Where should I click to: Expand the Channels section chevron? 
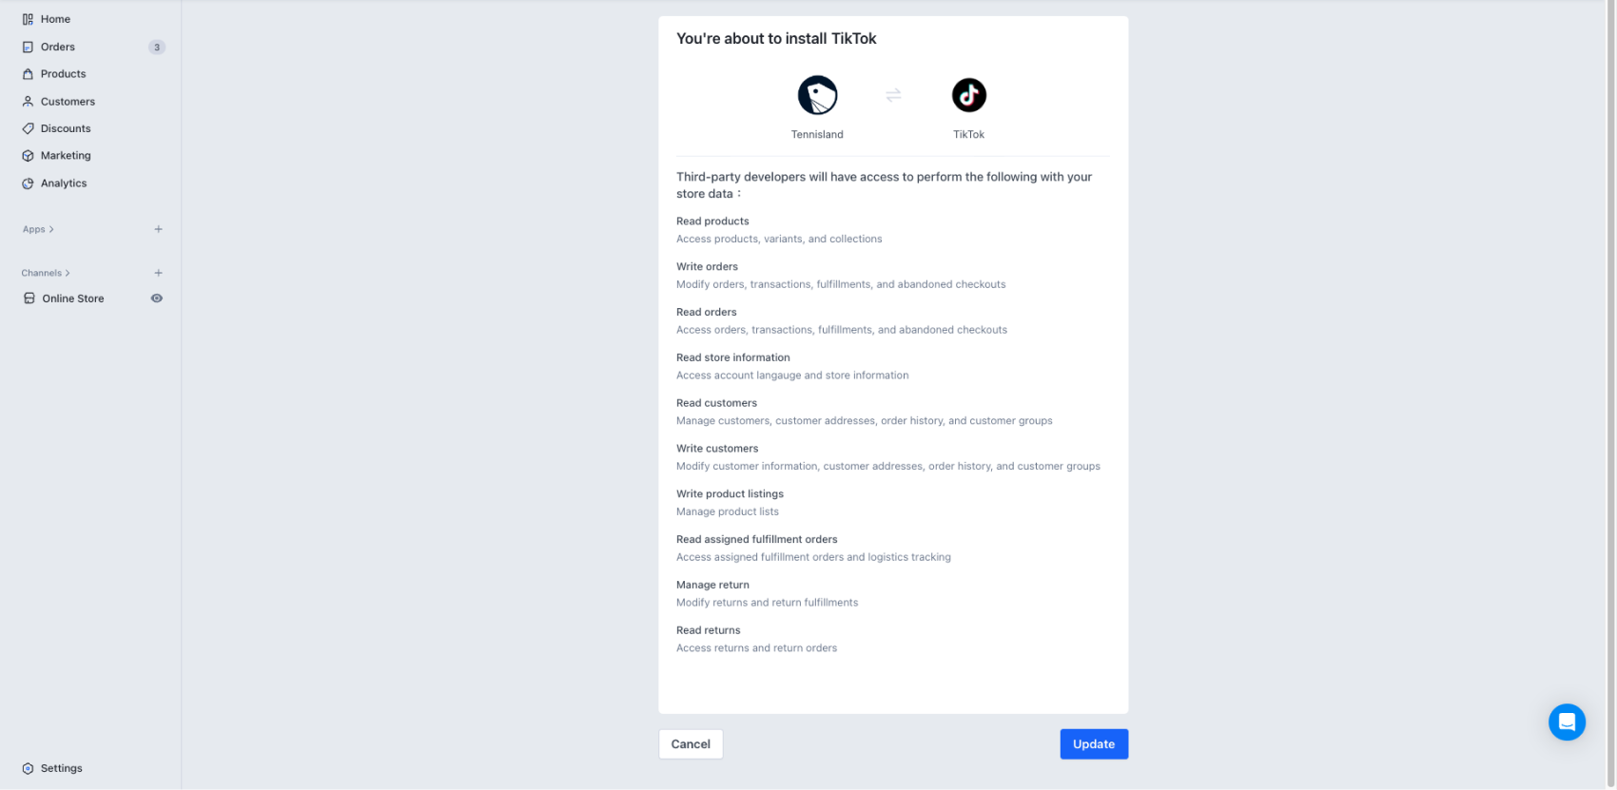point(68,273)
